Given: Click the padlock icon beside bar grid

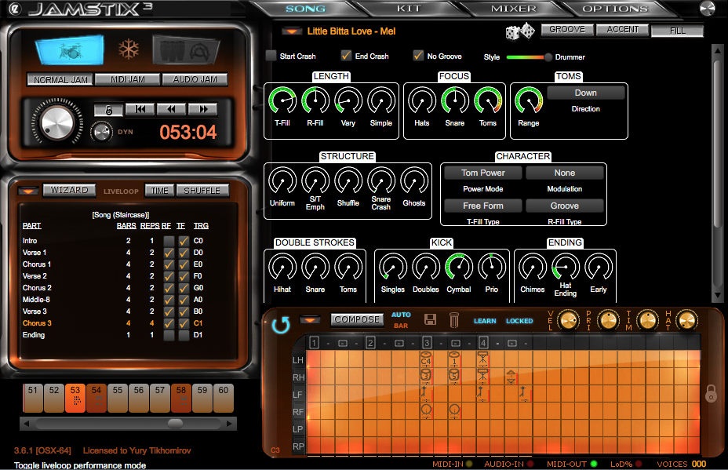Looking at the screenshot, I should click(711, 393).
